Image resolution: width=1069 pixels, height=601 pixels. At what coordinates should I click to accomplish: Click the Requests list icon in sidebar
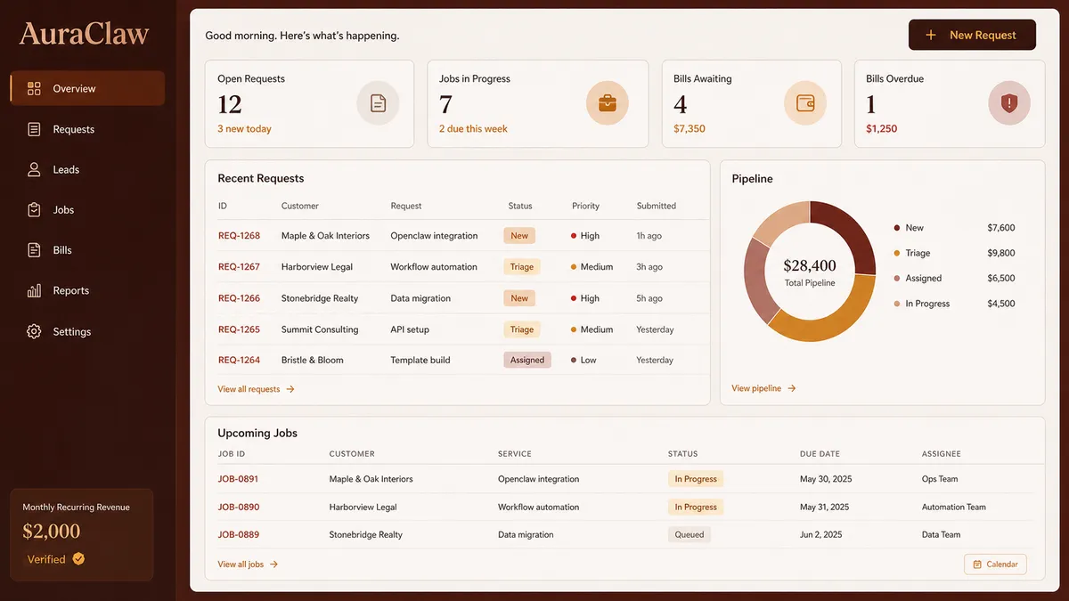[x=34, y=129]
